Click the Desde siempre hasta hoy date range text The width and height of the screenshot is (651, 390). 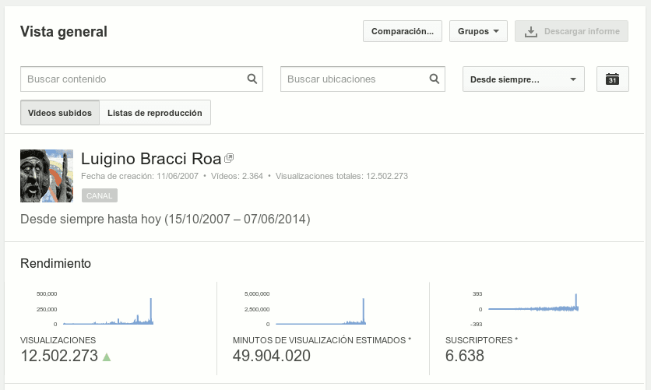165,219
